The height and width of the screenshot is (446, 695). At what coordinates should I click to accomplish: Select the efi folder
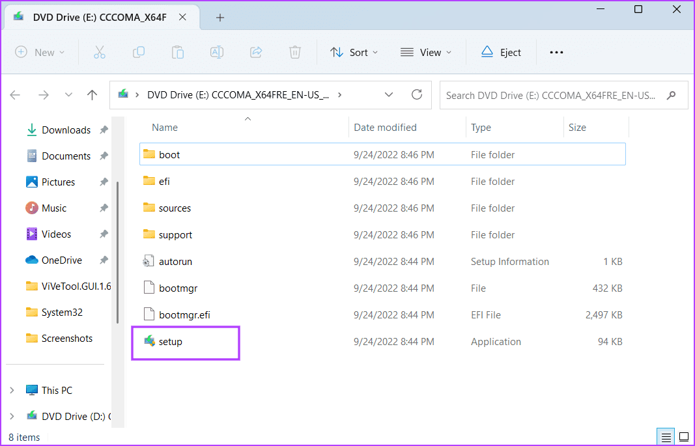pyautogui.click(x=382, y=181)
